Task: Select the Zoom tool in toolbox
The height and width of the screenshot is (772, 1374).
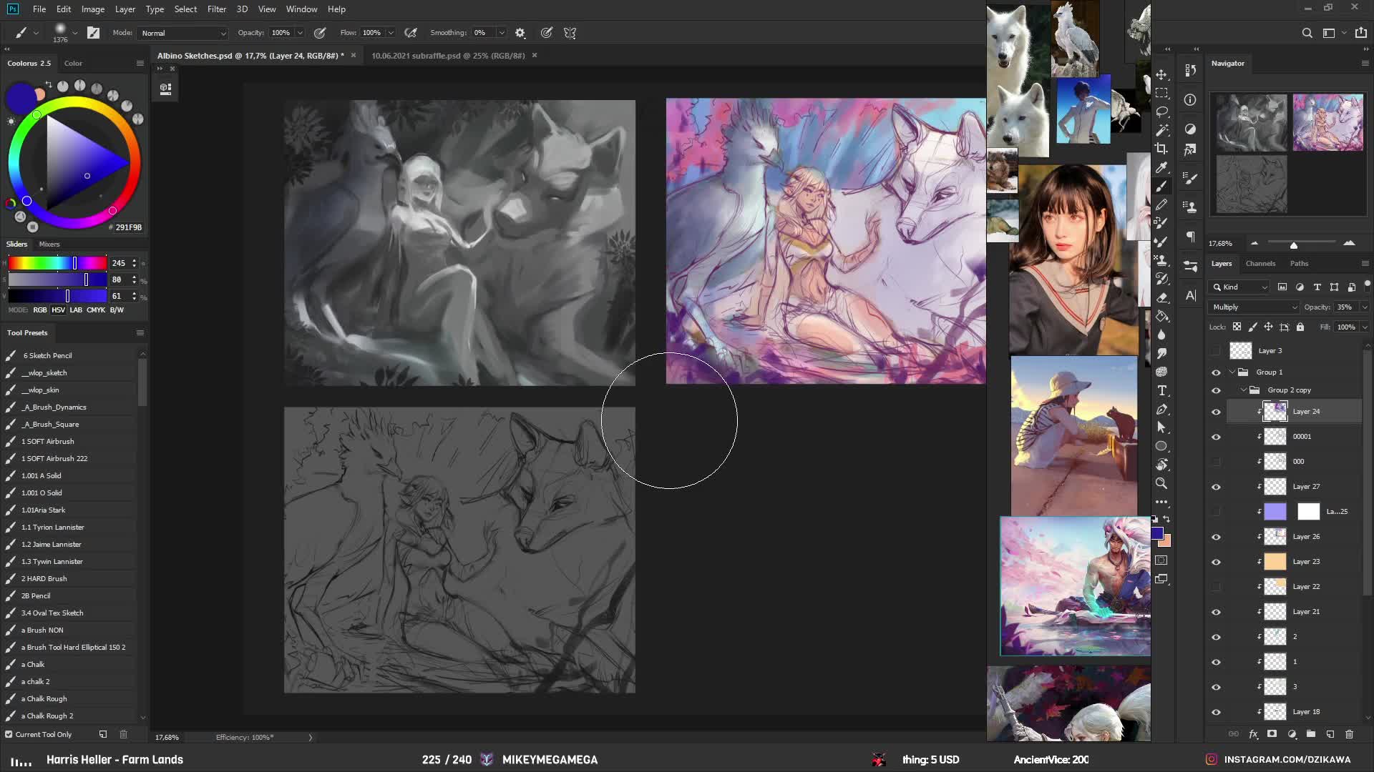Action: pos(1161,483)
